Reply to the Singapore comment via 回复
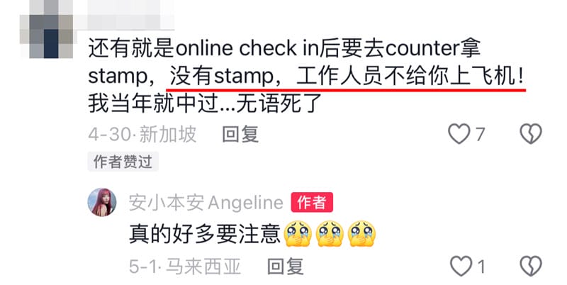This screenshot has height=285, width=567. pos(240,134)
